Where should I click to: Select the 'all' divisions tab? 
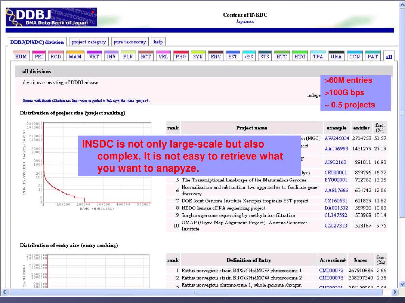coord(389,57)
